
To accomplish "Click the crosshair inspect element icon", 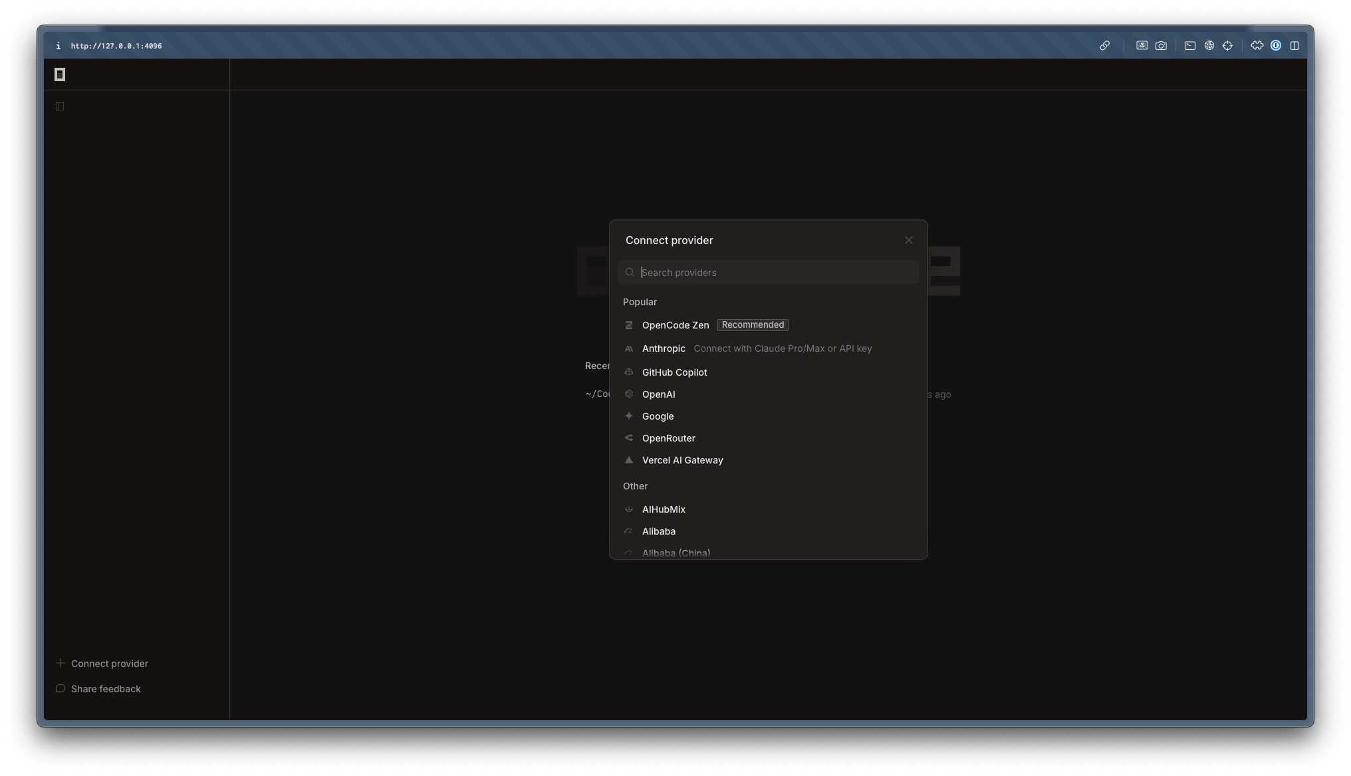I will (1228, 46).
